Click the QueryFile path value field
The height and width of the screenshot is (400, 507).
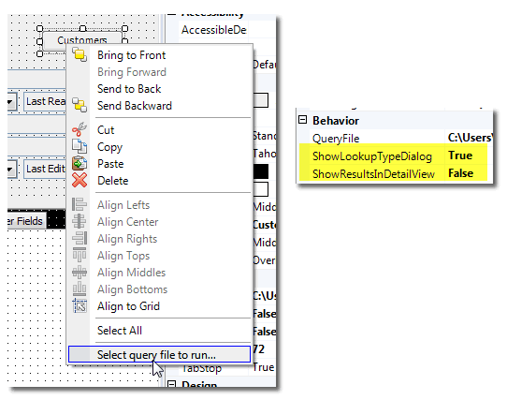[x=469, y=138]
